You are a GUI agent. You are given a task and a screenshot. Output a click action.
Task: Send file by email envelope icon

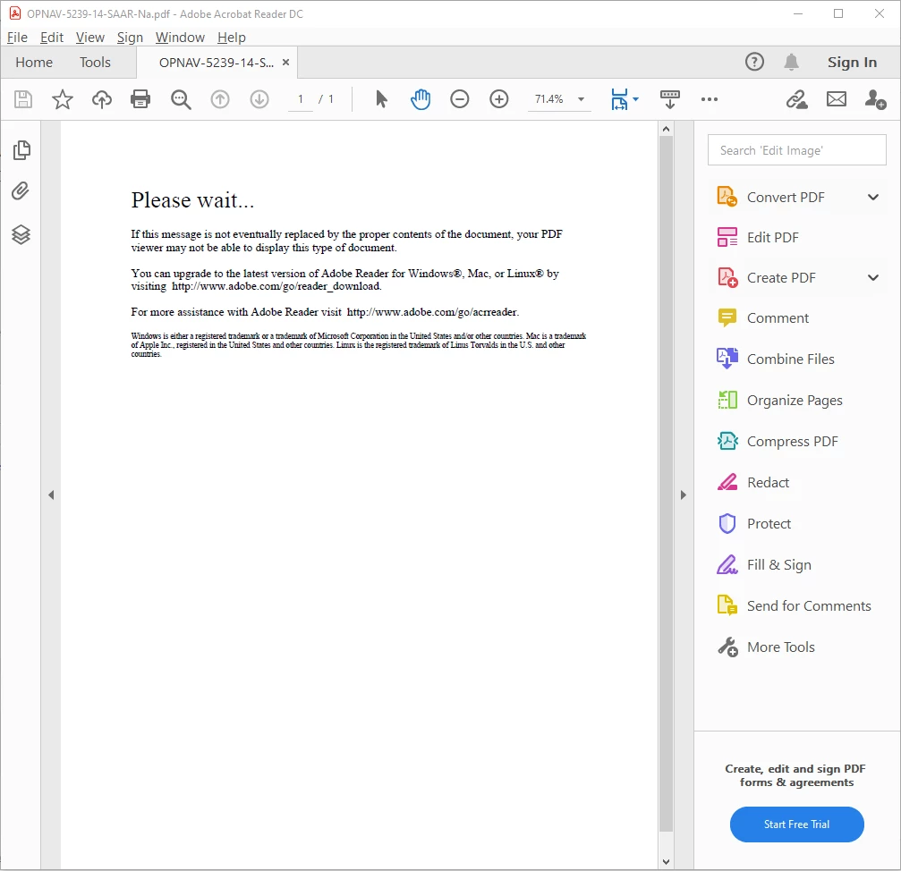(x=836, y=99)
